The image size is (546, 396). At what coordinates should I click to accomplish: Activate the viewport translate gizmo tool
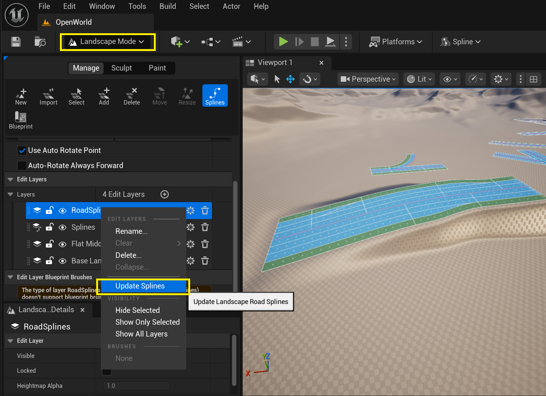[290, 79]
